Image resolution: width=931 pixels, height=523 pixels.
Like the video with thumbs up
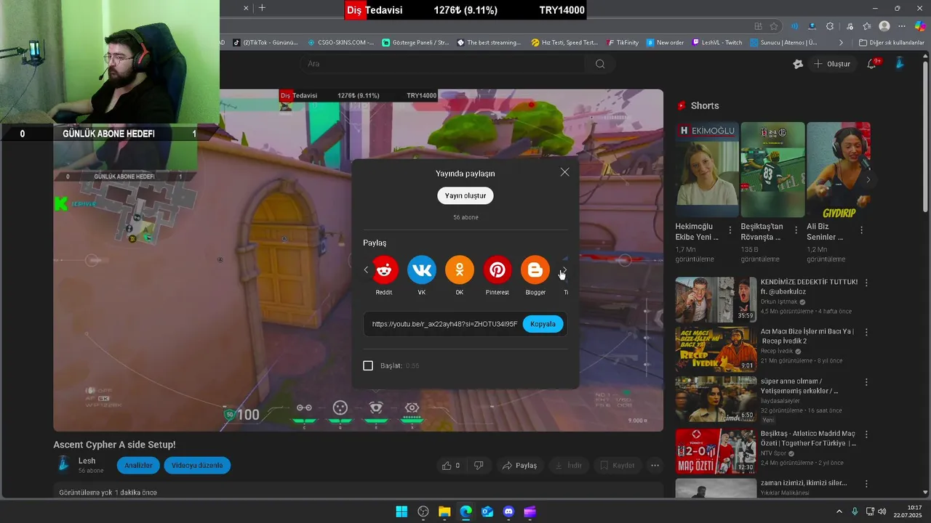click(451, 466)
